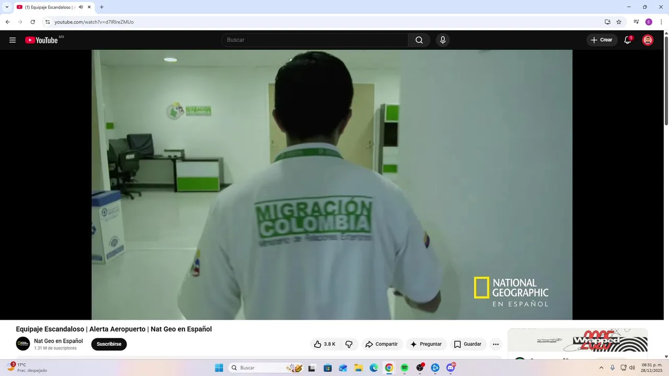Open Chrome three-dot settings menu

661,22
